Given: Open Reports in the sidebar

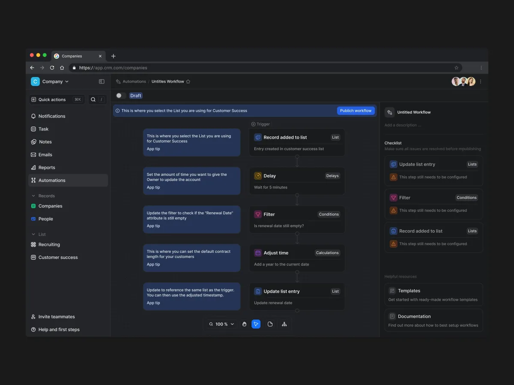Looking at the screenshot, I should point(47,168).
